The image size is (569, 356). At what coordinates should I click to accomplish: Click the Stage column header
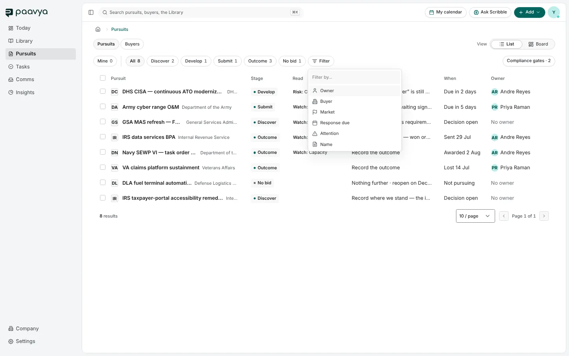(257, 78)
